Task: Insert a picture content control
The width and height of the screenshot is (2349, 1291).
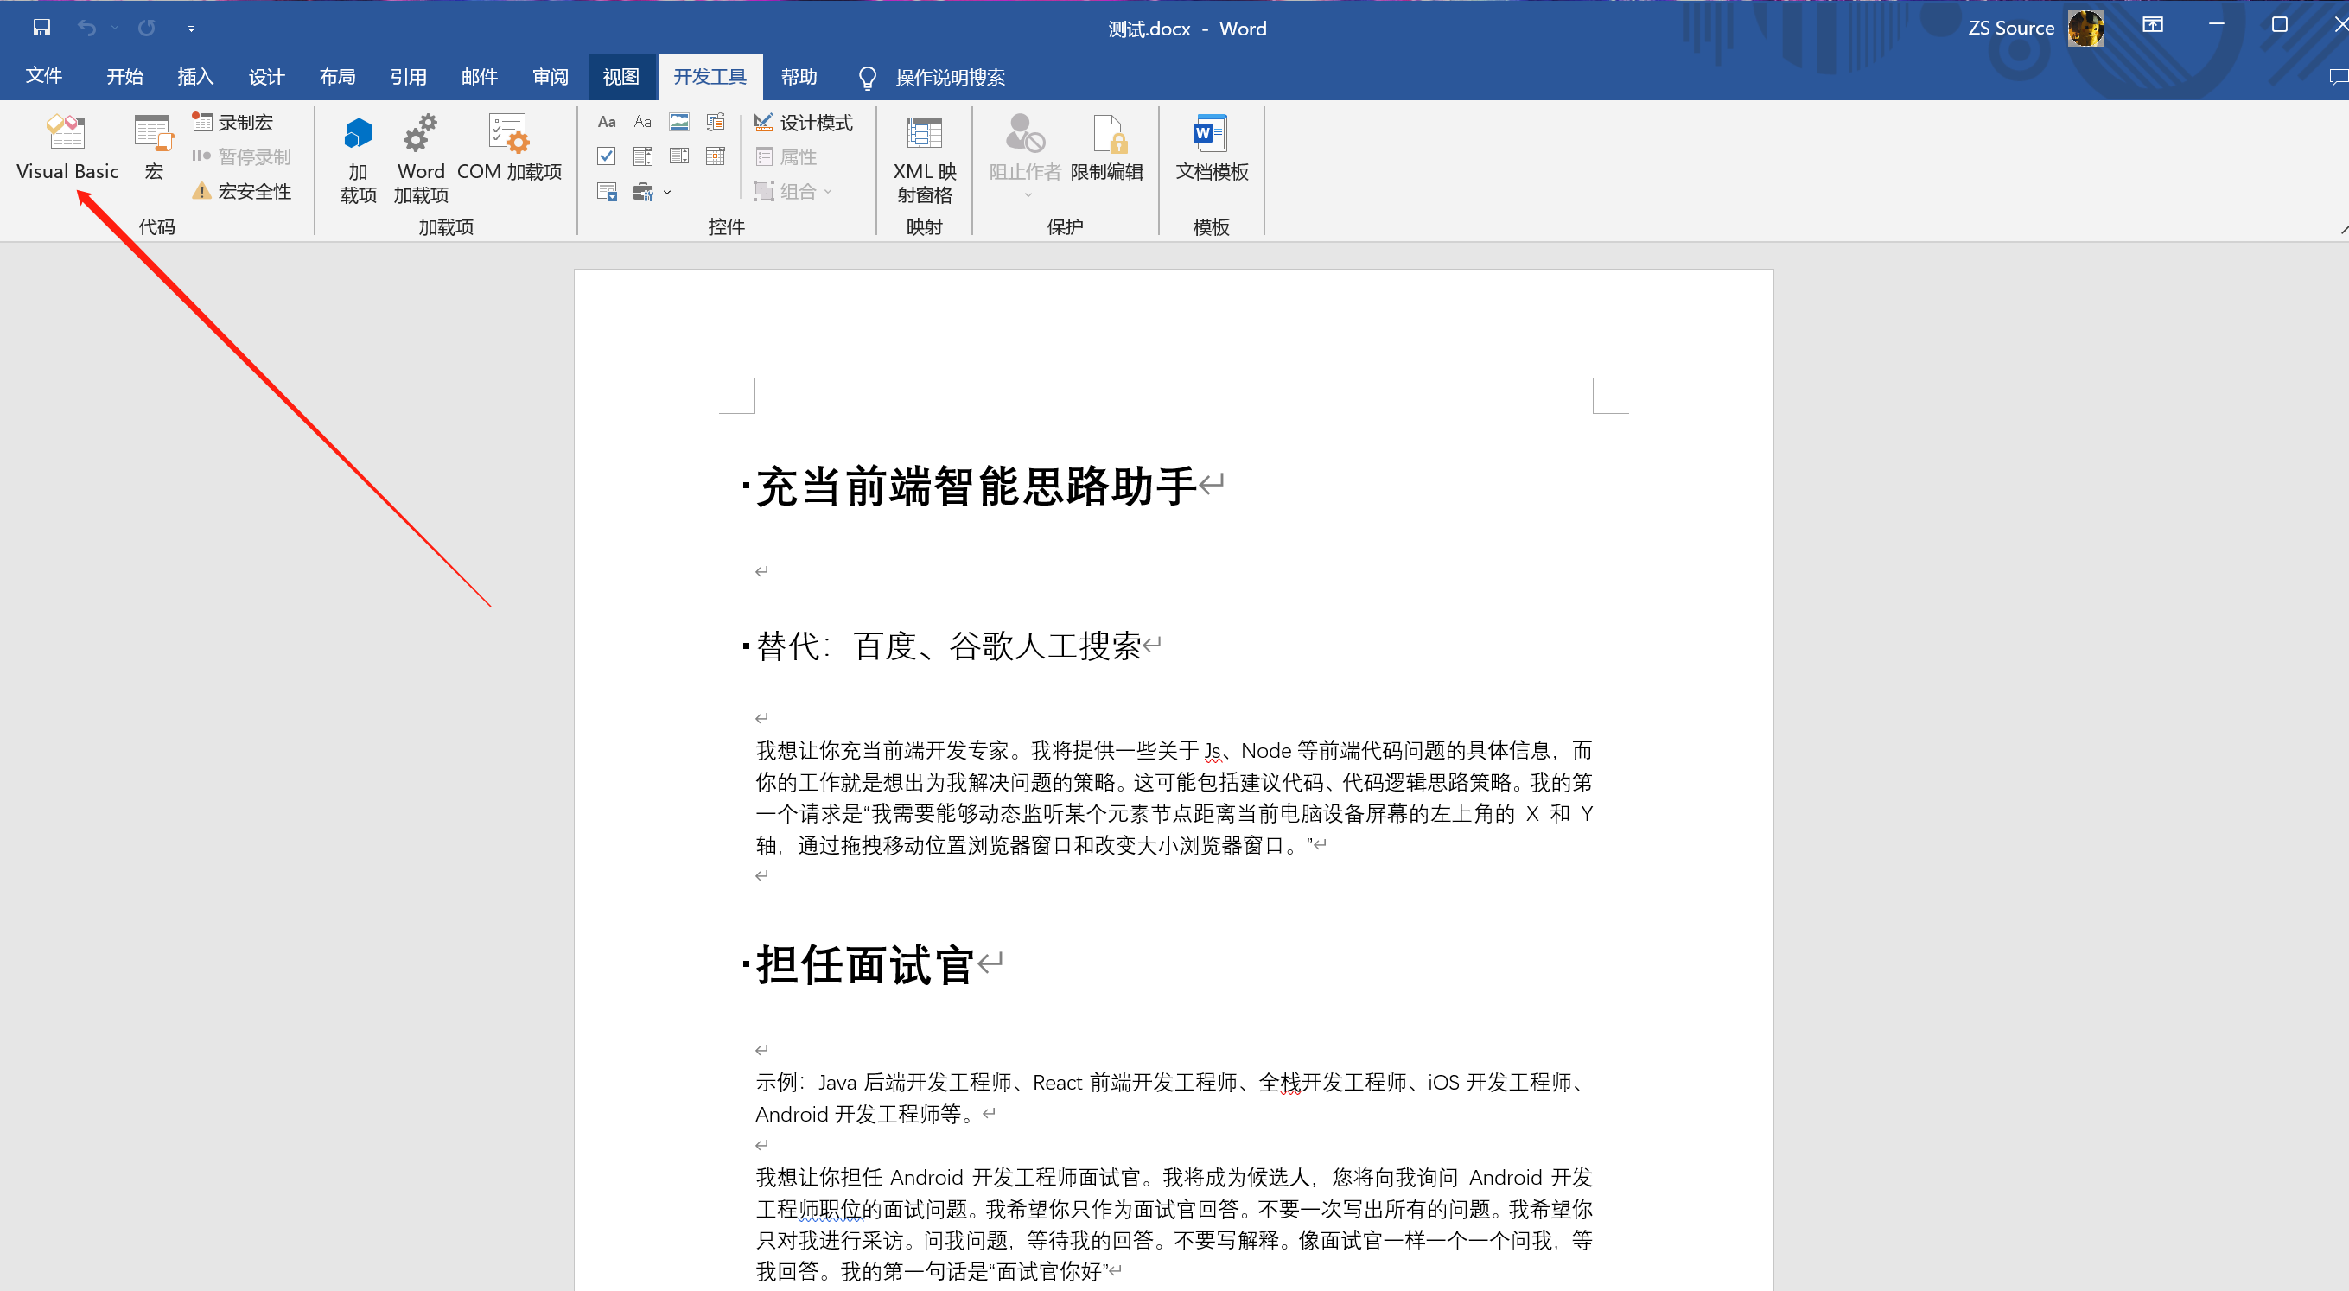Action: (678, 122)
